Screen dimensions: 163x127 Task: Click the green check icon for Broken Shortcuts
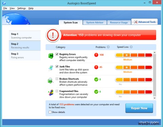[96, 79]
